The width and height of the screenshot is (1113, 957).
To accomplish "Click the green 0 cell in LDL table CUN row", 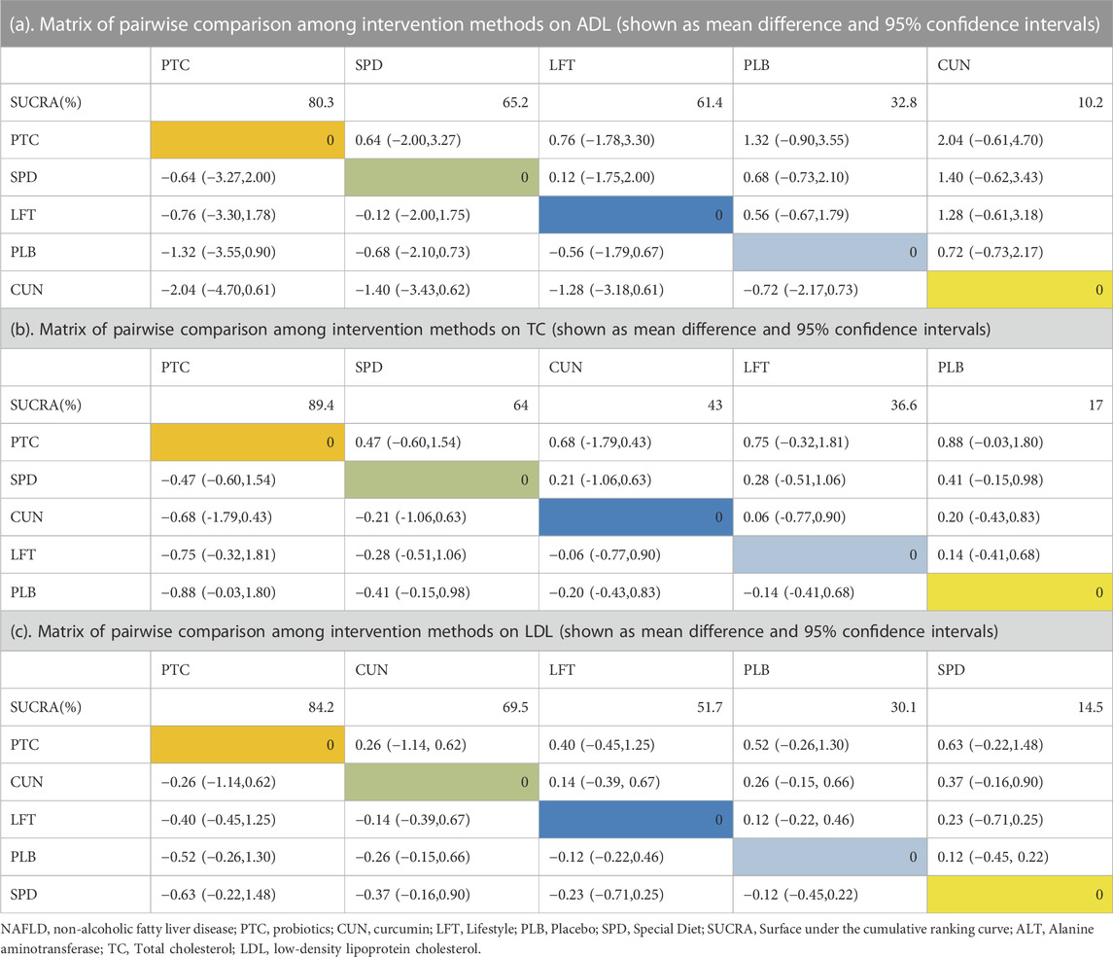I will point(441,782).
